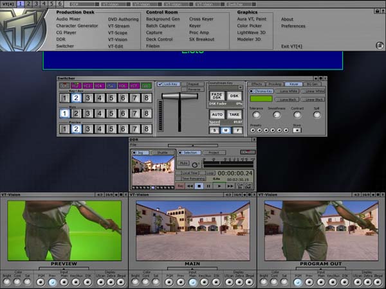This screenshot has width=386, height=289.
Task: Click the rewind button in the DDR
Action: pos(190,186)
